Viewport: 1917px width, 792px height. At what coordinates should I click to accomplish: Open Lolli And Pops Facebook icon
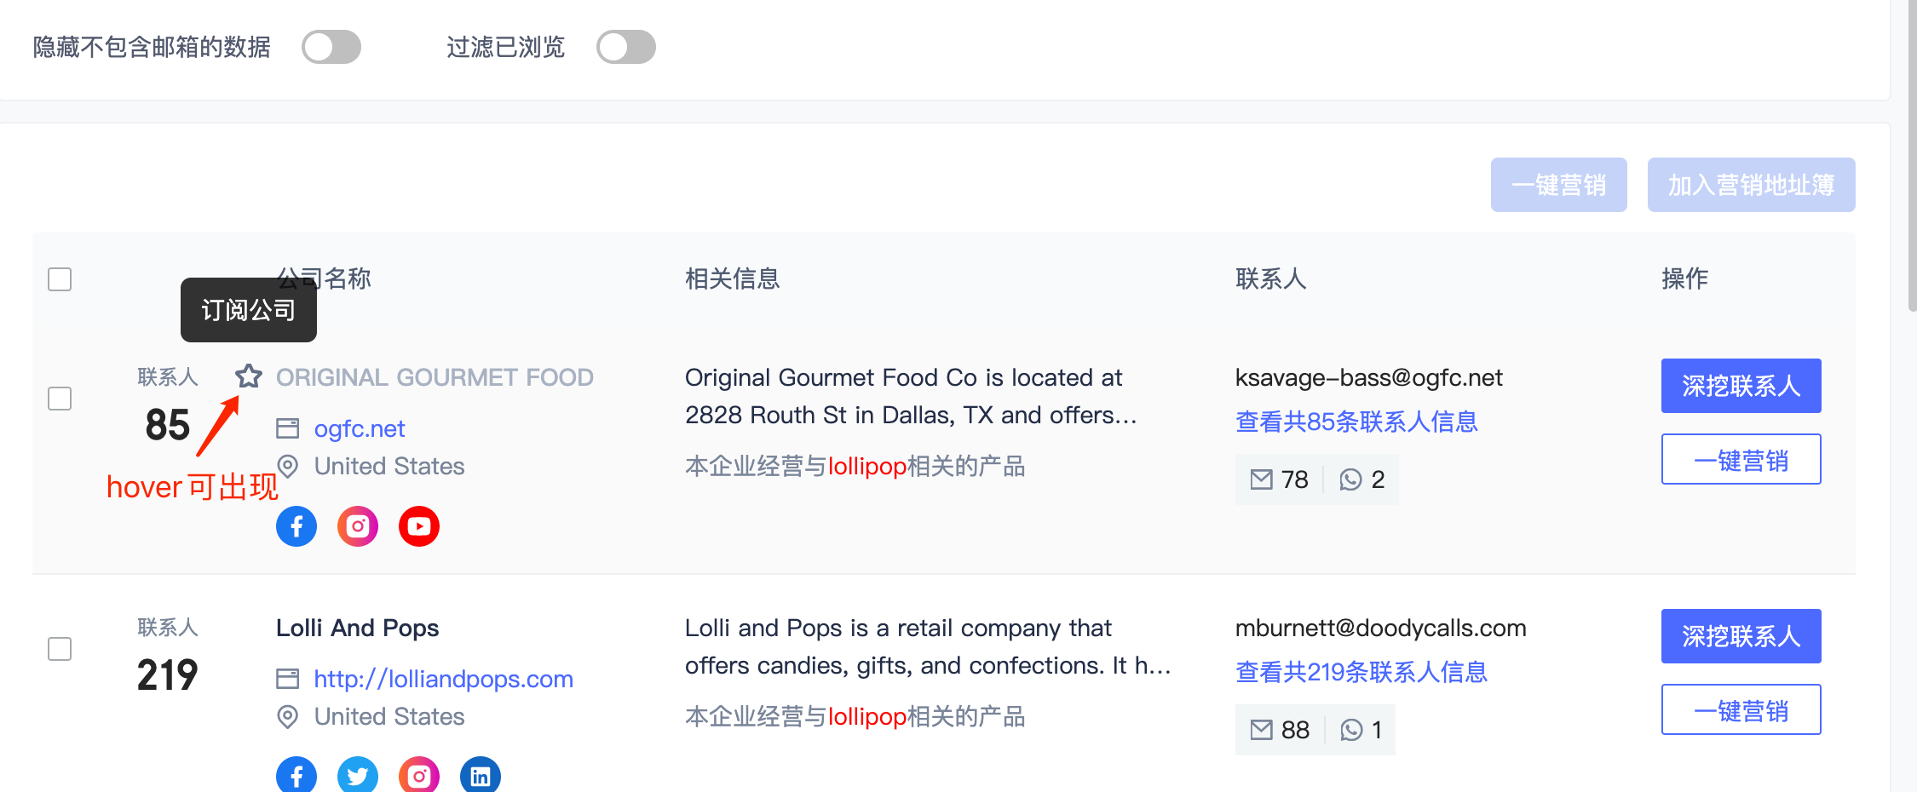tap(296, 774)
